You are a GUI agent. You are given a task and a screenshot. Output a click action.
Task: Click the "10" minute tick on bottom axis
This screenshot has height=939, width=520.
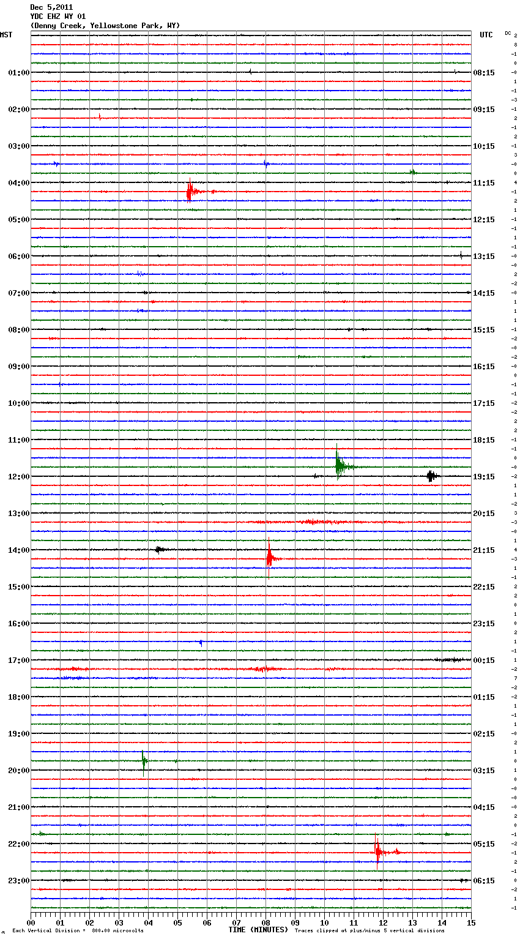click(x=324, y=922)
